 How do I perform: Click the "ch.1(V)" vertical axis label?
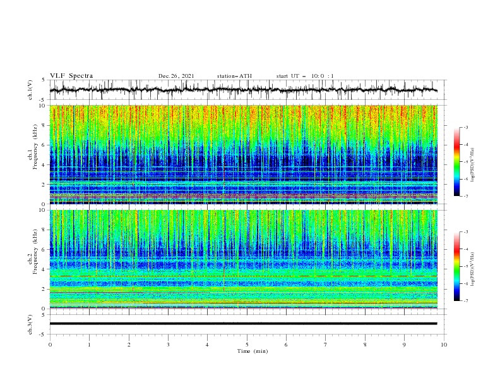coord(30,90)
